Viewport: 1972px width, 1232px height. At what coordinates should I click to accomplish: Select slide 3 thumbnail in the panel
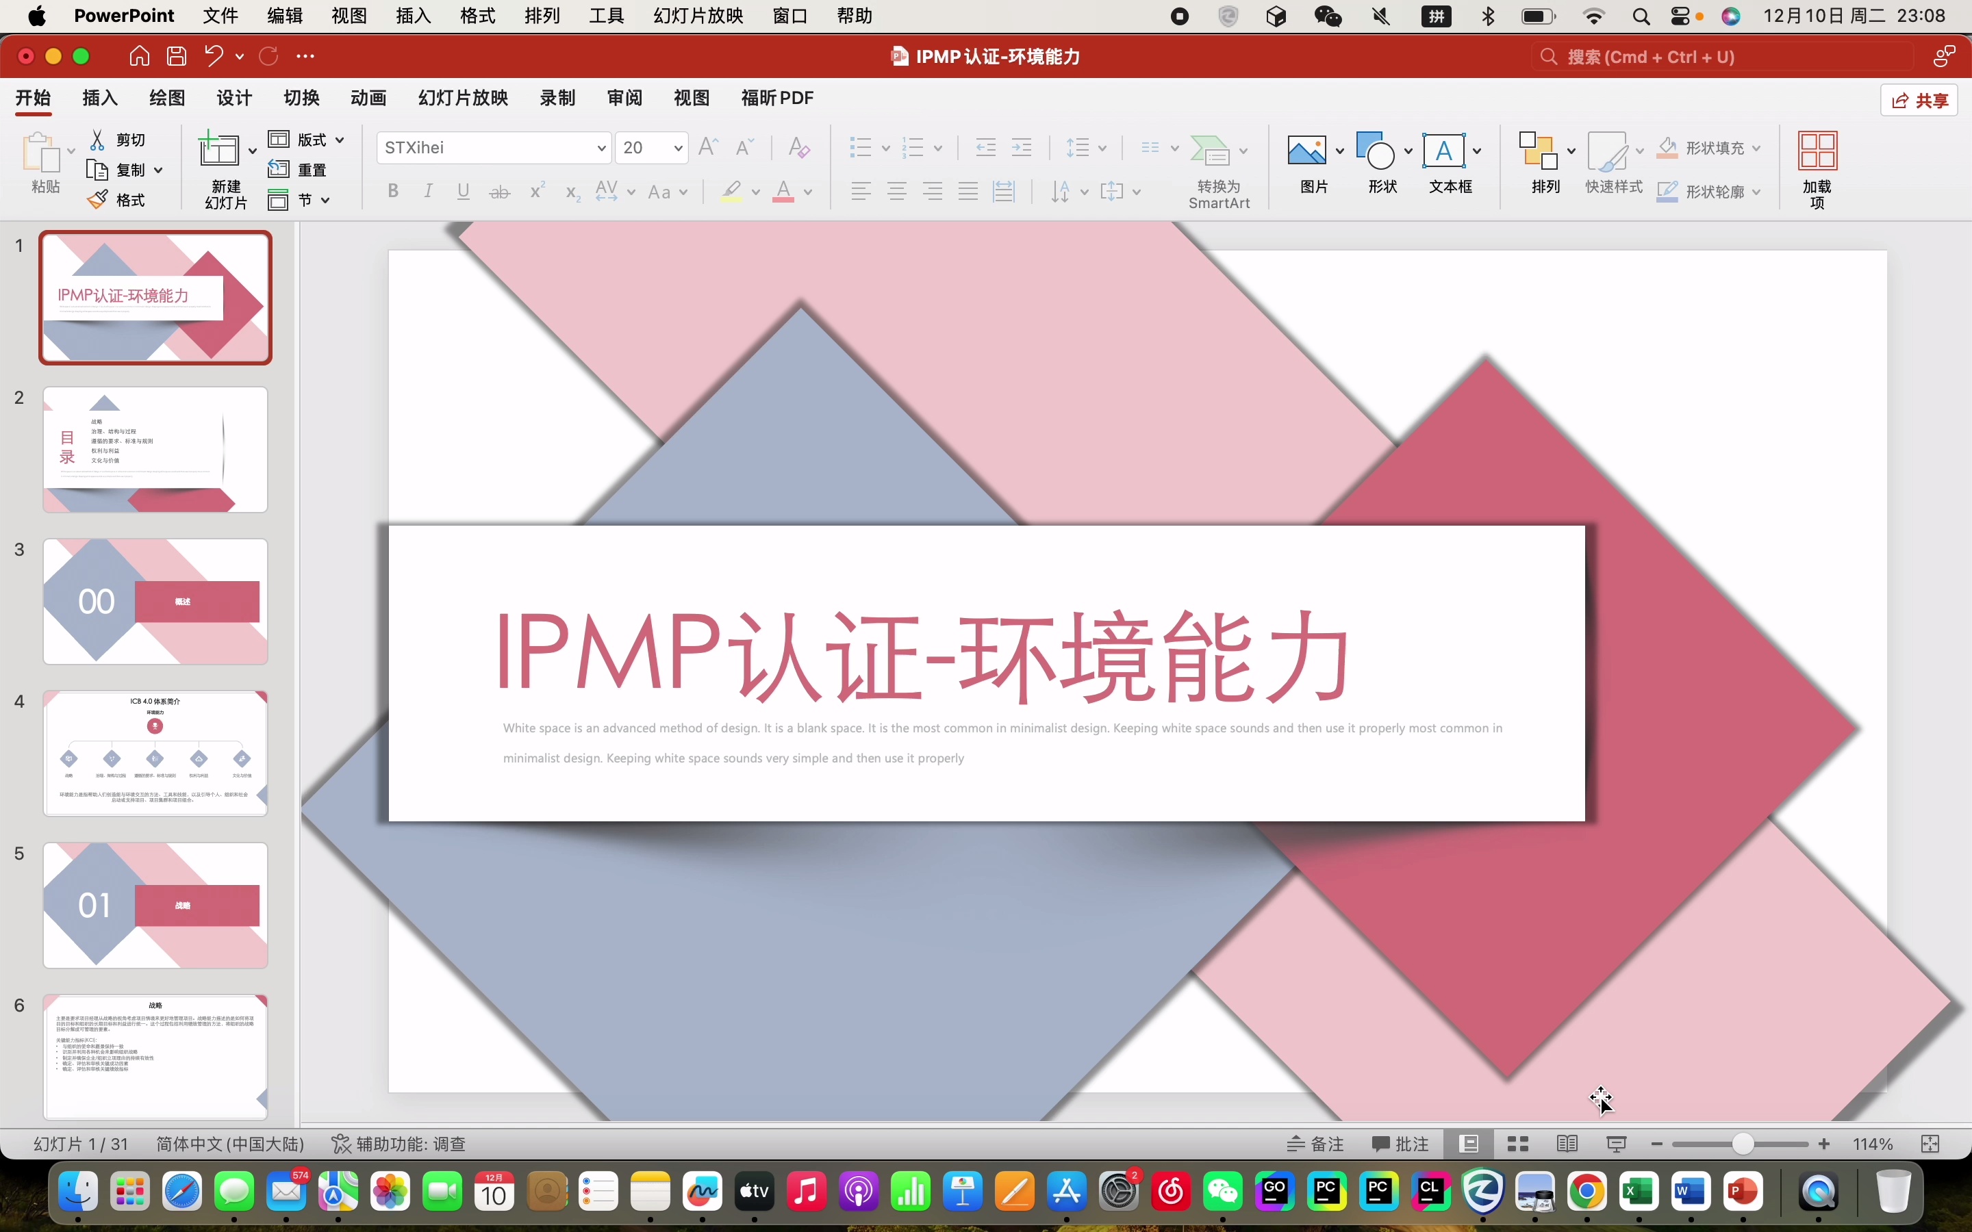tap(155, 600)
